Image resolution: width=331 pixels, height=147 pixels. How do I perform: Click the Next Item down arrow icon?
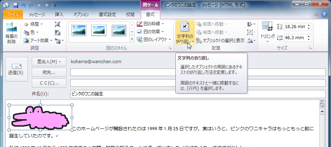point(47,5)
